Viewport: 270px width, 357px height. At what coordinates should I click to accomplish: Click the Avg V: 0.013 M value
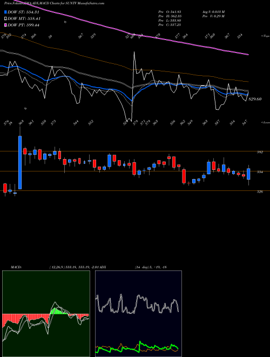point(213,11)
